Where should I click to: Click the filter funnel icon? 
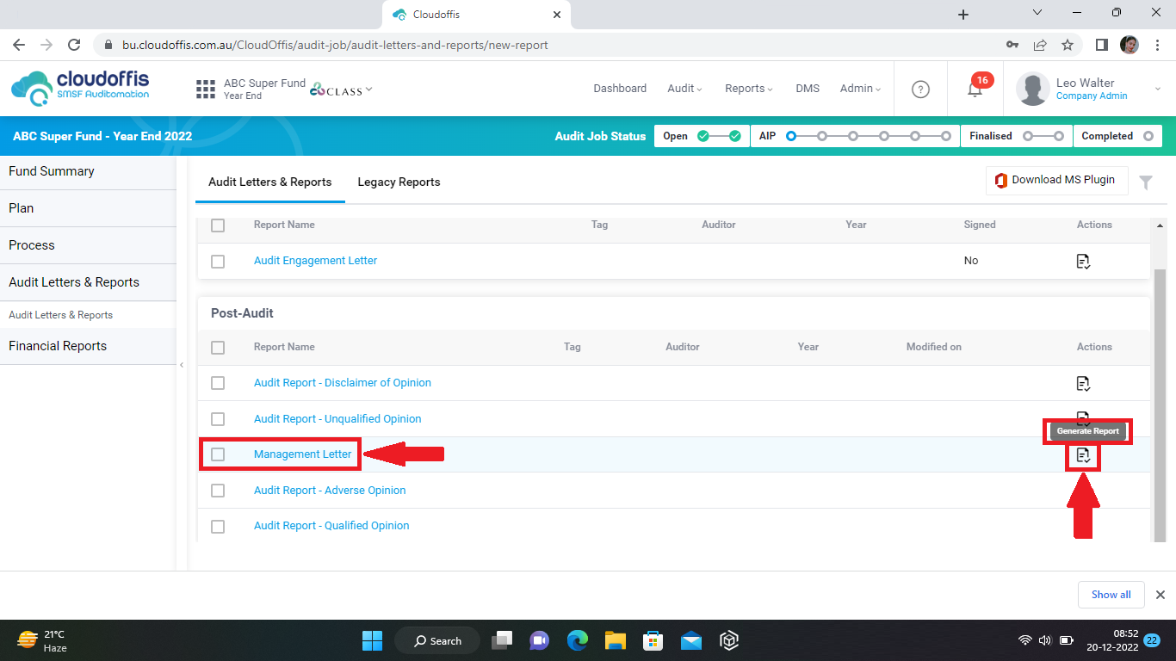1146,182
